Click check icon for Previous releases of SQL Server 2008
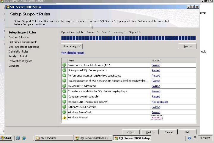This screenshot has height=143, width=214. tap(64, 81)
